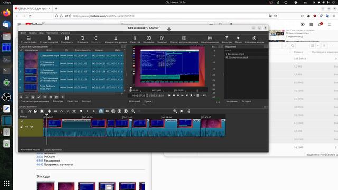Switch to the Keyframes (Ключевые кадры) bottom tab
Screen dimensions: 338x190
pos(30,149)
